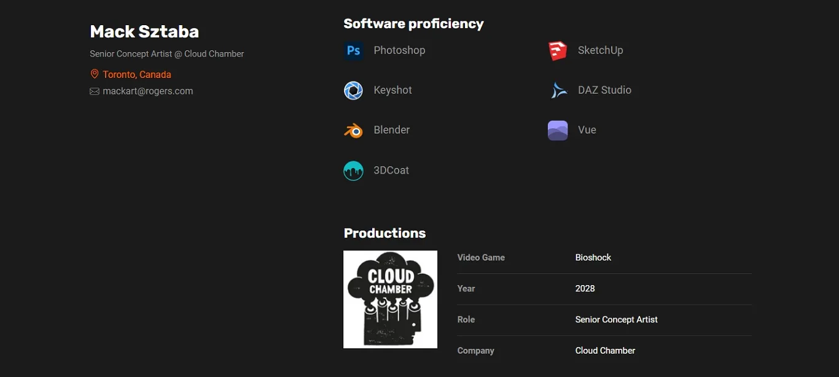This screenshot has width=839, height=377.
Task: Click the DAZ Studio icon
Action: pyautogui.click(x=557, y=90)
